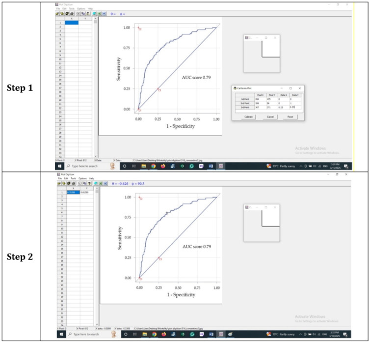This screenshot has height=342, width=371.
Task: Click Calibrate button in Calibrate Plot dialog
Action: [248, 117]
